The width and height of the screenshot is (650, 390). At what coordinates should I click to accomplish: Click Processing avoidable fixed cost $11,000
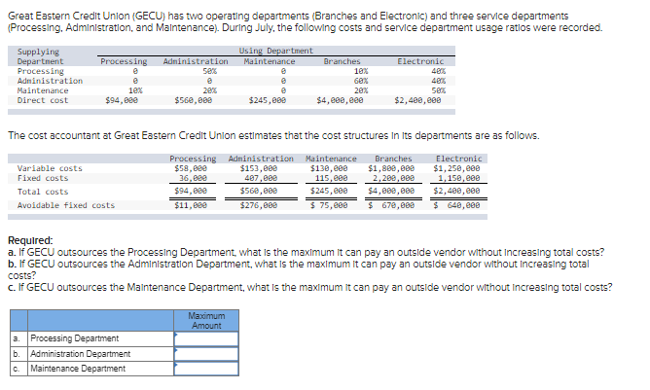point(191,205)
